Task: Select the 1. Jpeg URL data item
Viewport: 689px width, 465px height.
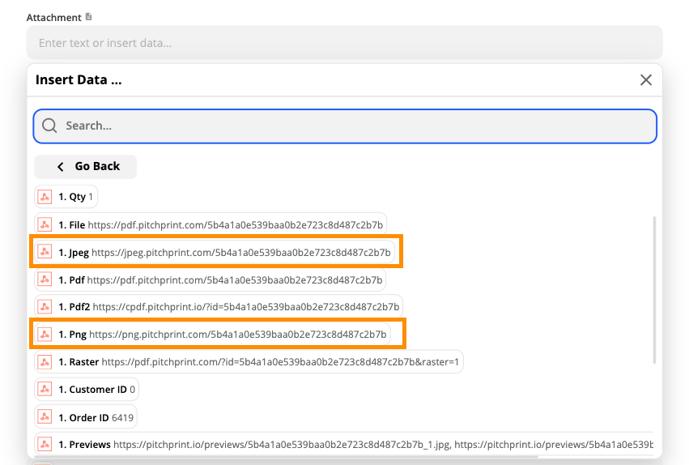Action: point(215,252)
